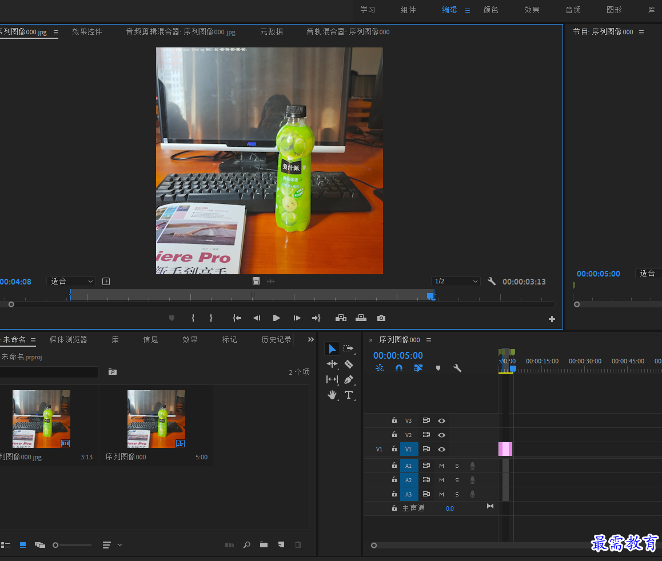Click Mark Out brace button

click(211, 318)
